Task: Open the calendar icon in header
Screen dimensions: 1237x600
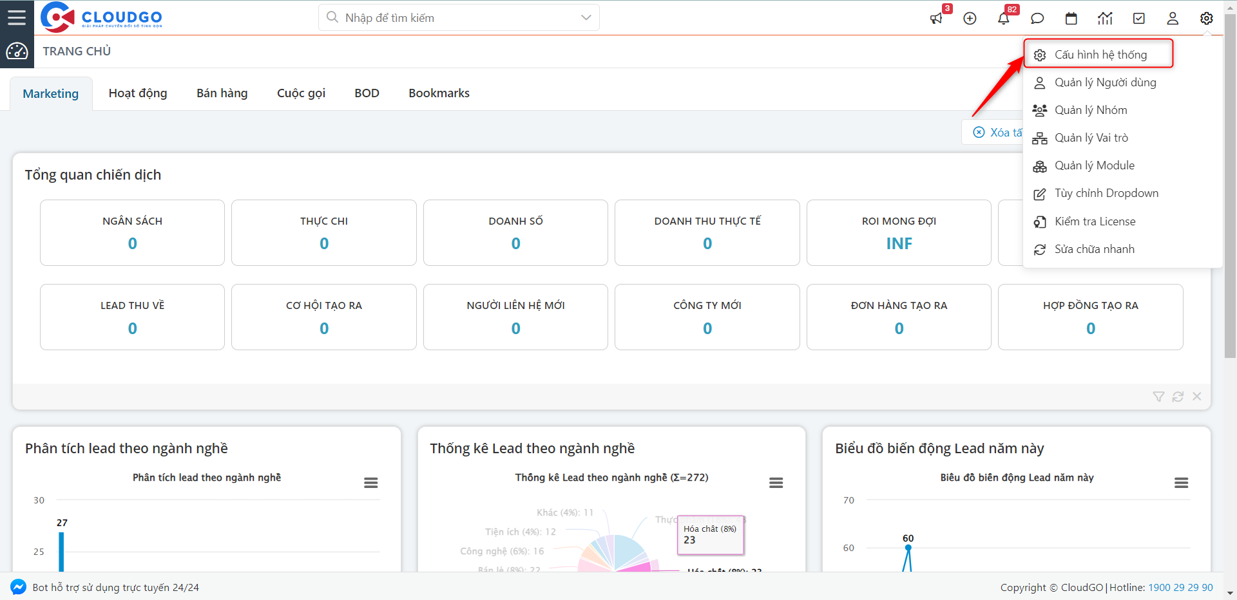Action: 1071,19
